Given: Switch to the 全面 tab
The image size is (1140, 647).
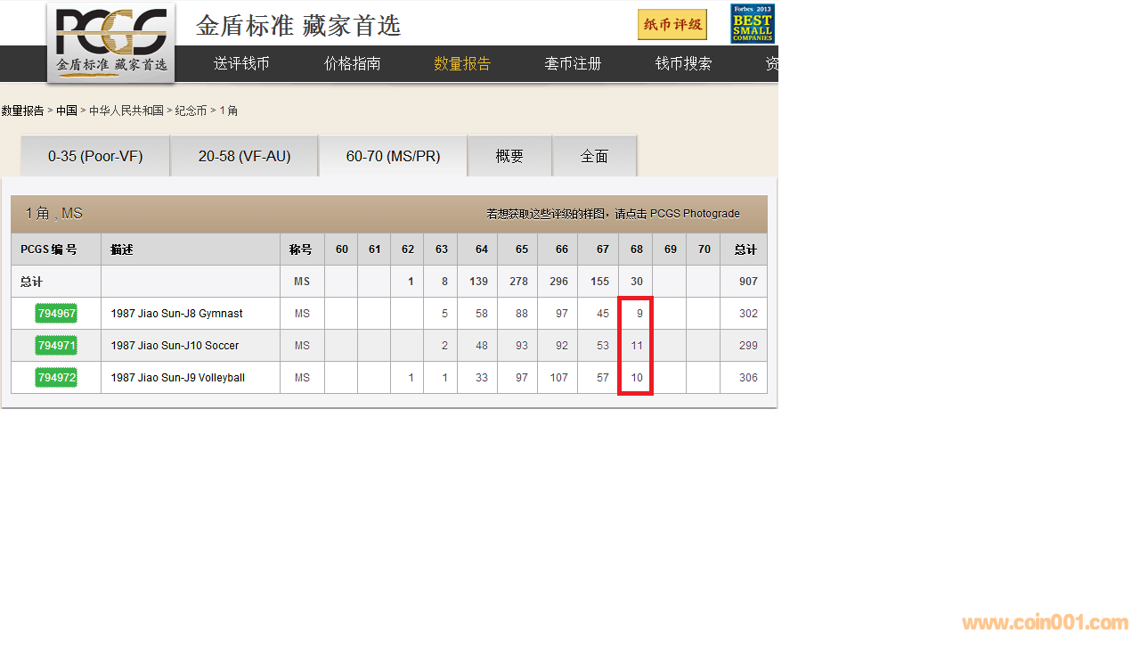Looking at the screenshot, I should tap(594, 156).
